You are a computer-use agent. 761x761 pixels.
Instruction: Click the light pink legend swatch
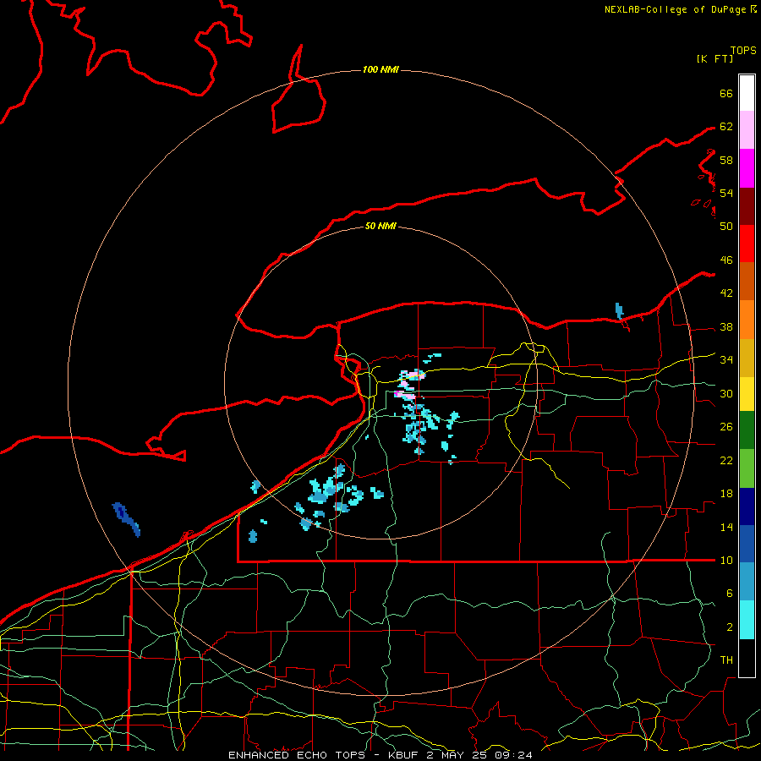click(x=747, y=130)
